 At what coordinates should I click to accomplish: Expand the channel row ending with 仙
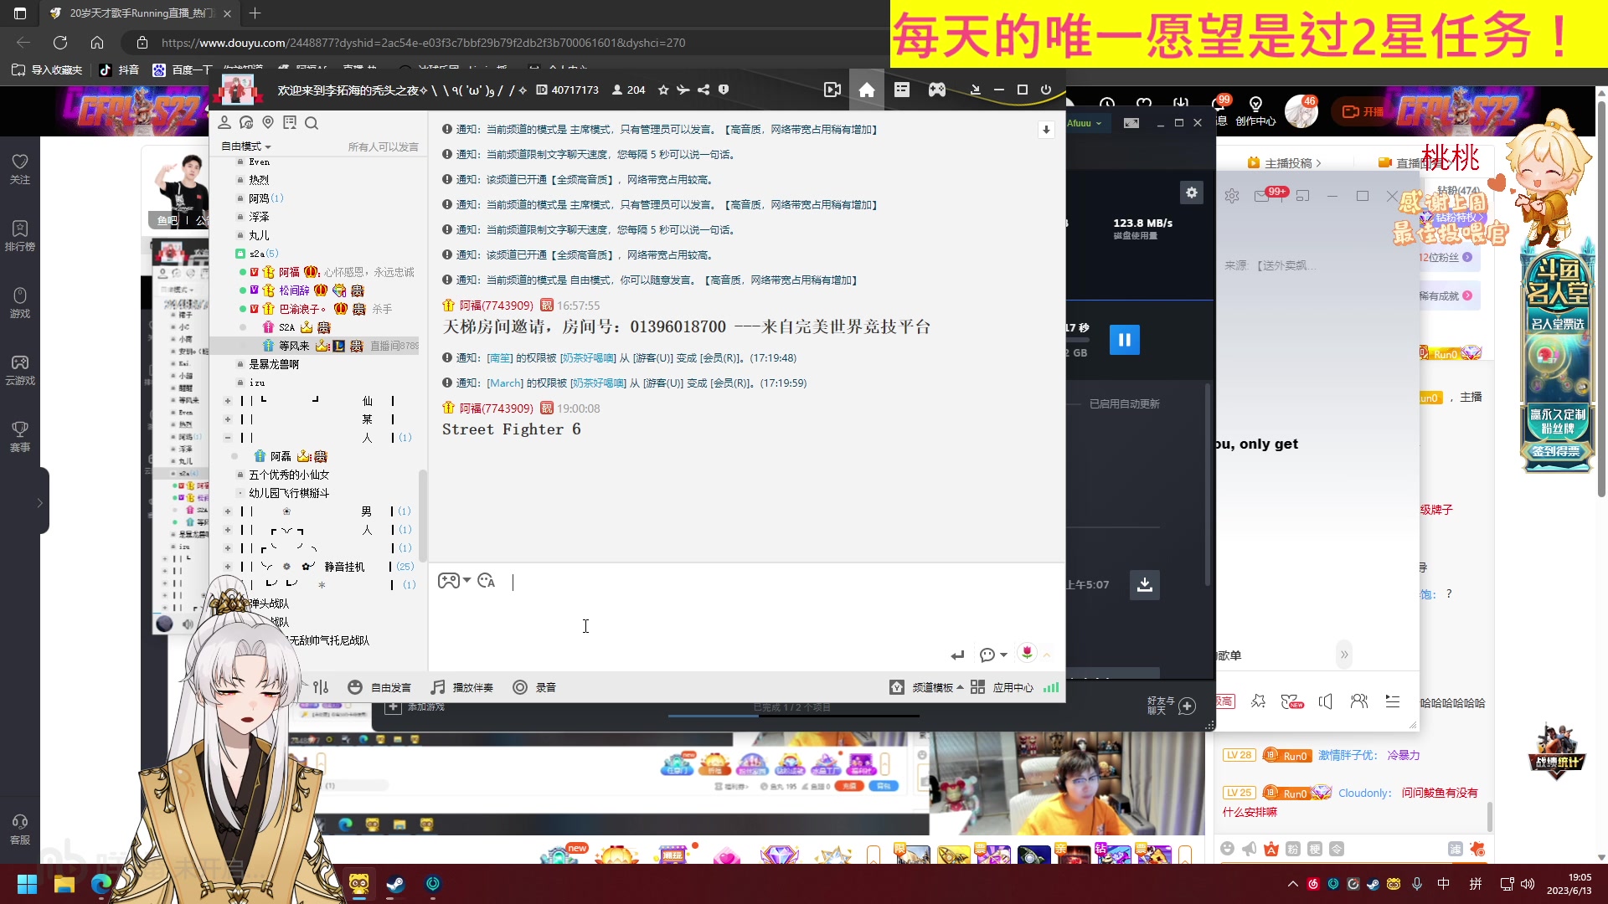(228, 401)
